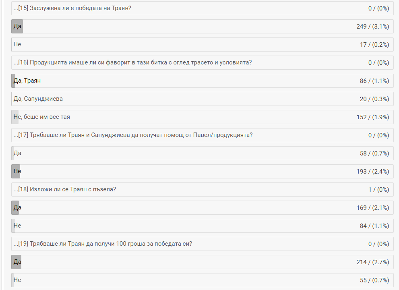Select the 'Да' answer under question 15
Viewport: 399px width, 290px height.
point(17,26)
